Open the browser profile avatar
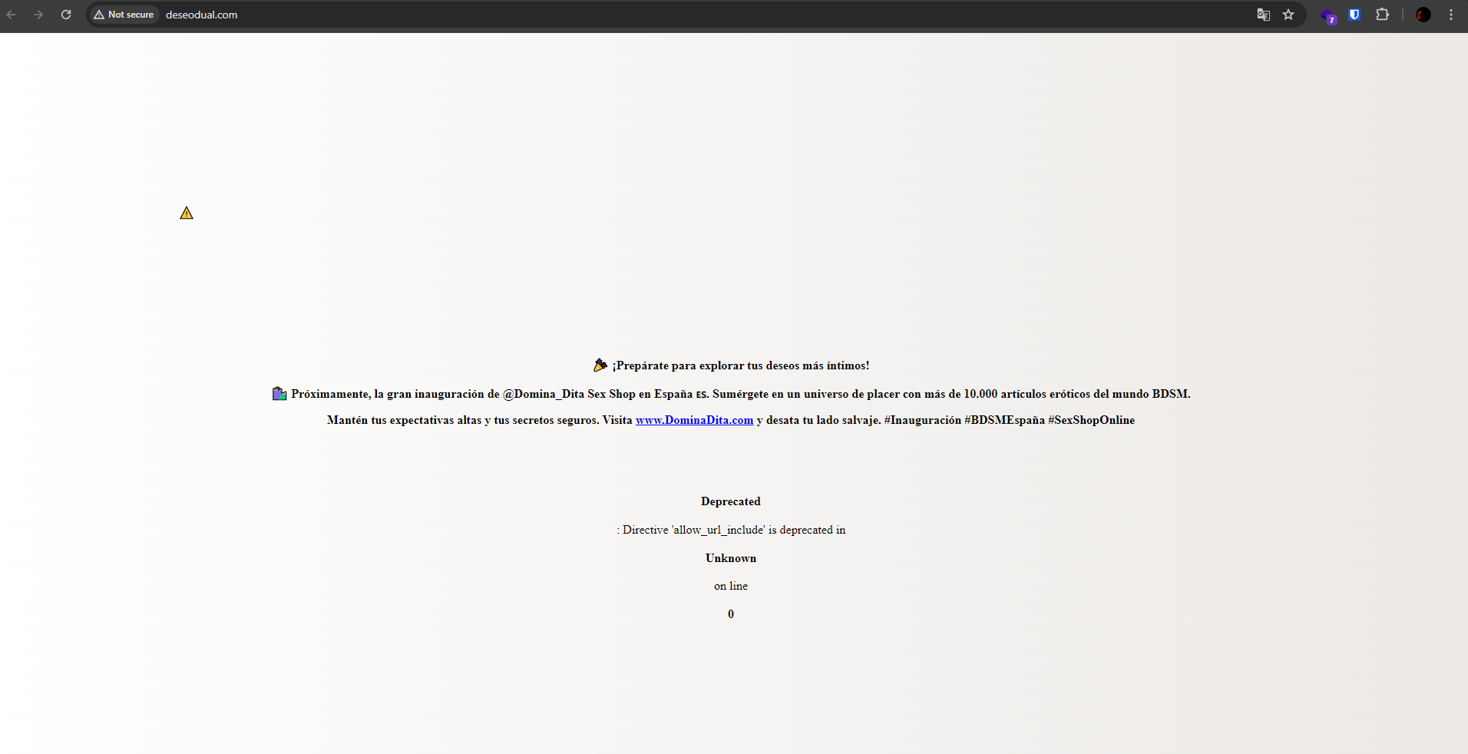The height and width of the screenshot is (754, 1468). pos(1423,15)
